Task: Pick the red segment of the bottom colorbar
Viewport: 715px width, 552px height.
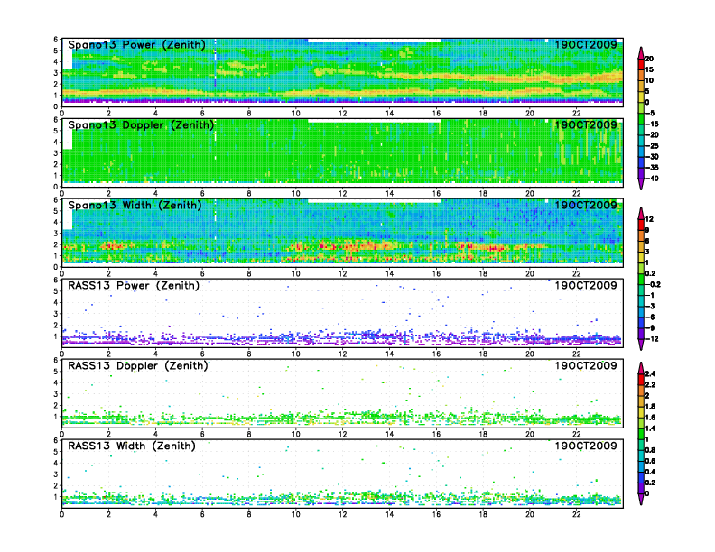Action: pos(641,379)
